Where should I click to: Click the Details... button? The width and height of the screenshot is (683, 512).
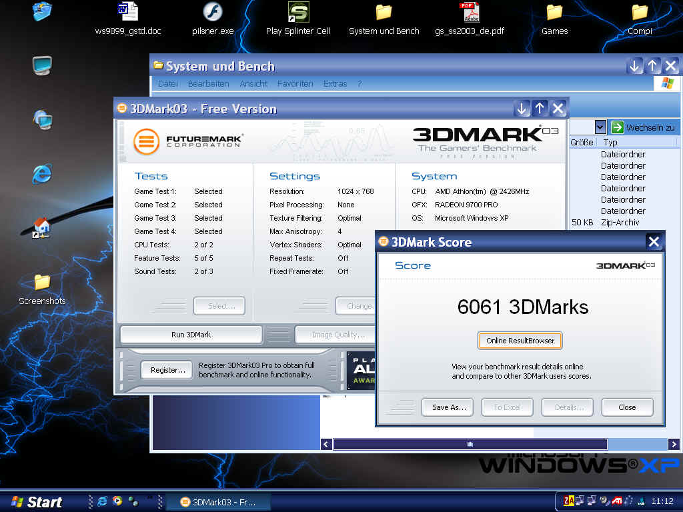(567, 407)
